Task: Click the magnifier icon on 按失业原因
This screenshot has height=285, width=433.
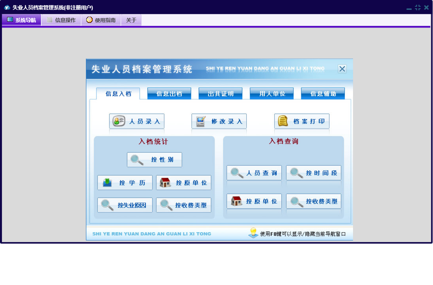Action: pyautogui.click(x=107, y=205)
